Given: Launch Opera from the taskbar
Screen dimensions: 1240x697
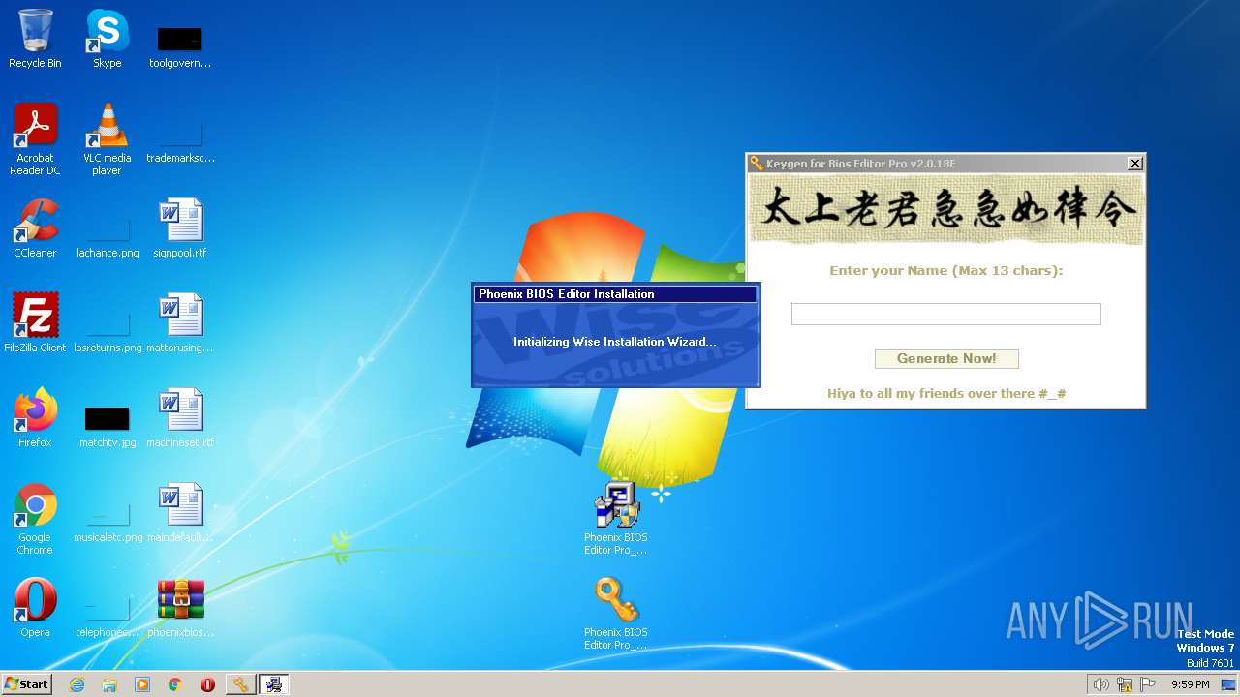Looking at the screenshot, I should [207, 684].
